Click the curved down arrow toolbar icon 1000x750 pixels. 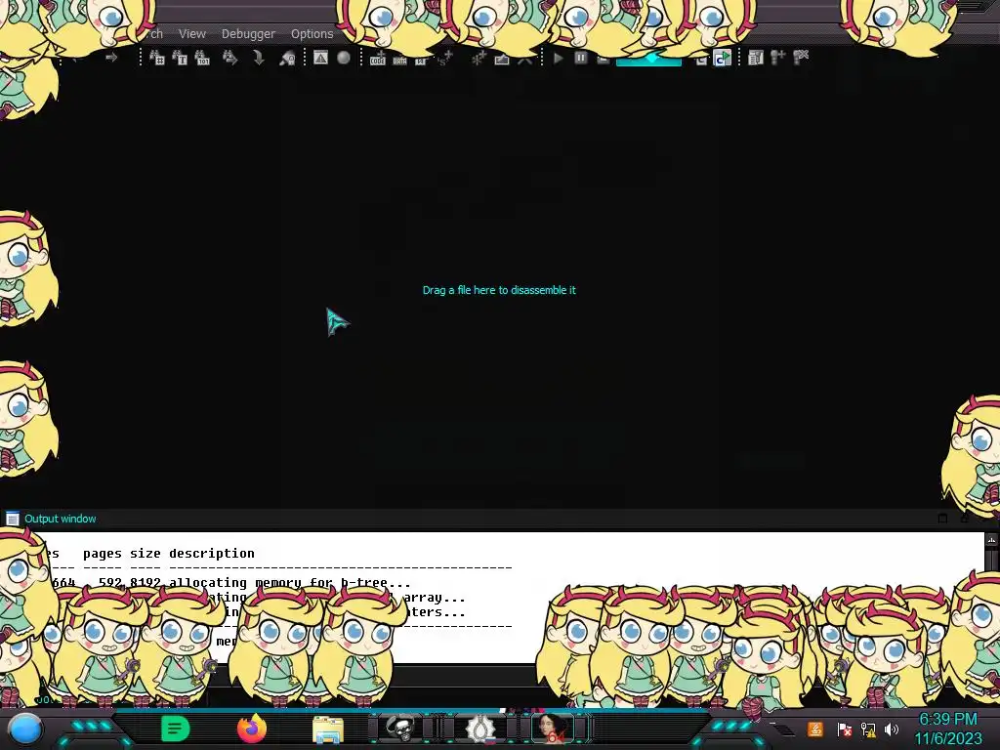[x=258, y=58]
